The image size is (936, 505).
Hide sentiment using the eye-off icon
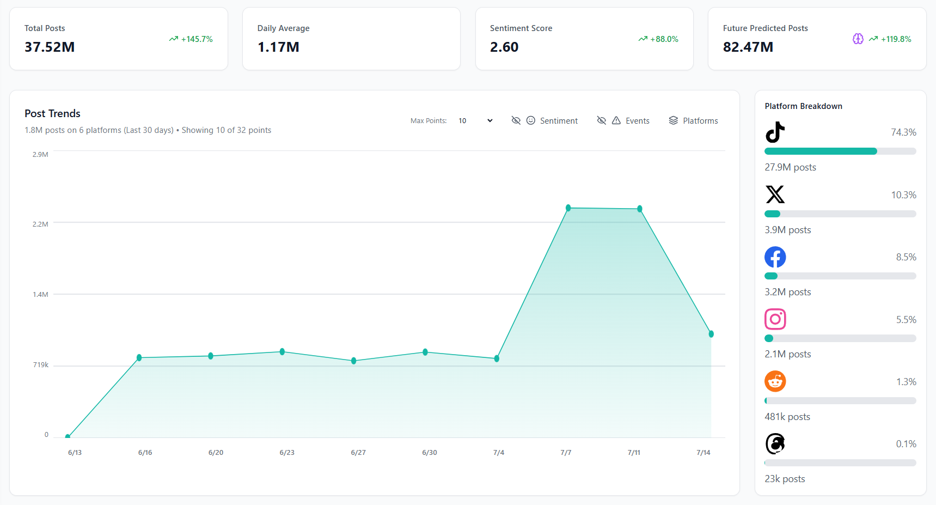tap(516, 120)
